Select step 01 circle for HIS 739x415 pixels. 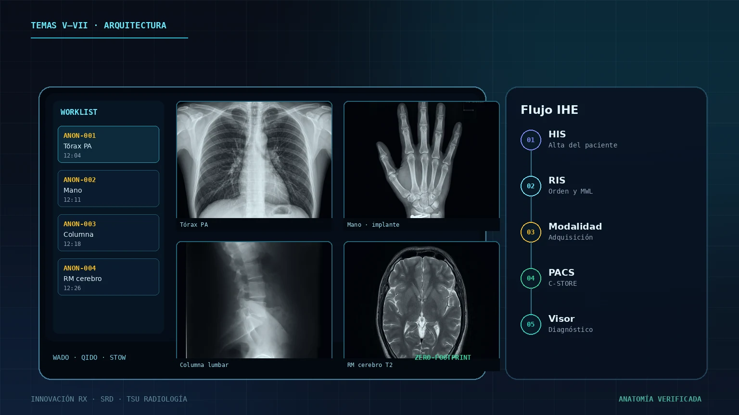531,140
